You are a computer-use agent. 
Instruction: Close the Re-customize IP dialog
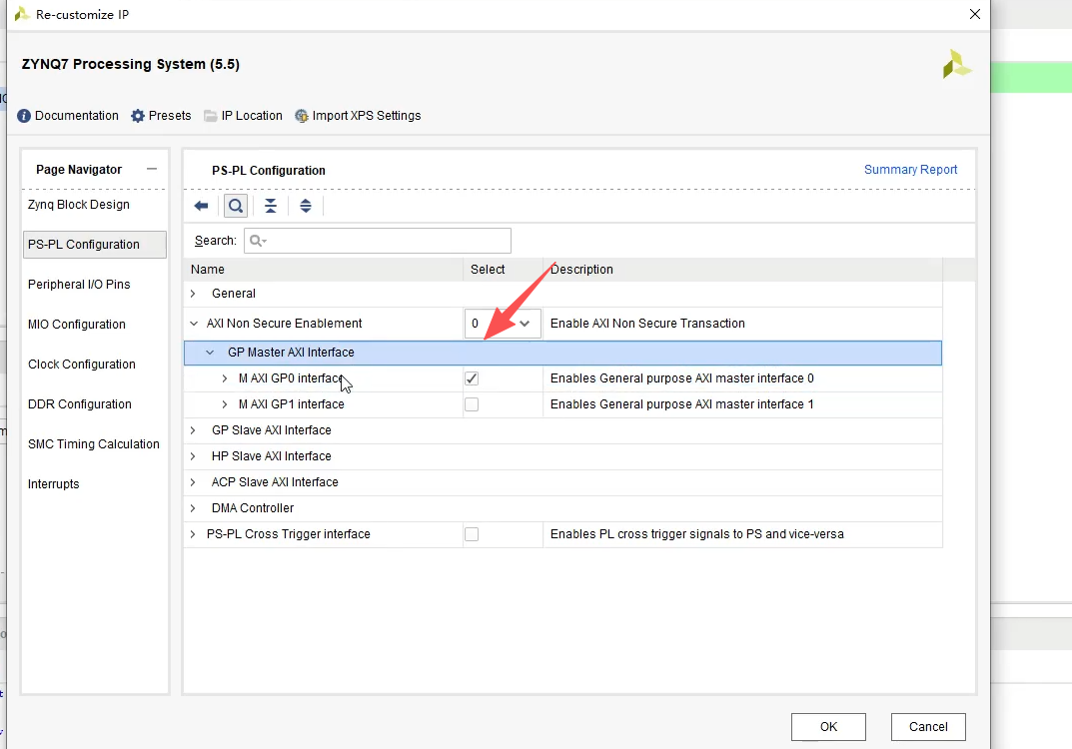(975, 14)
